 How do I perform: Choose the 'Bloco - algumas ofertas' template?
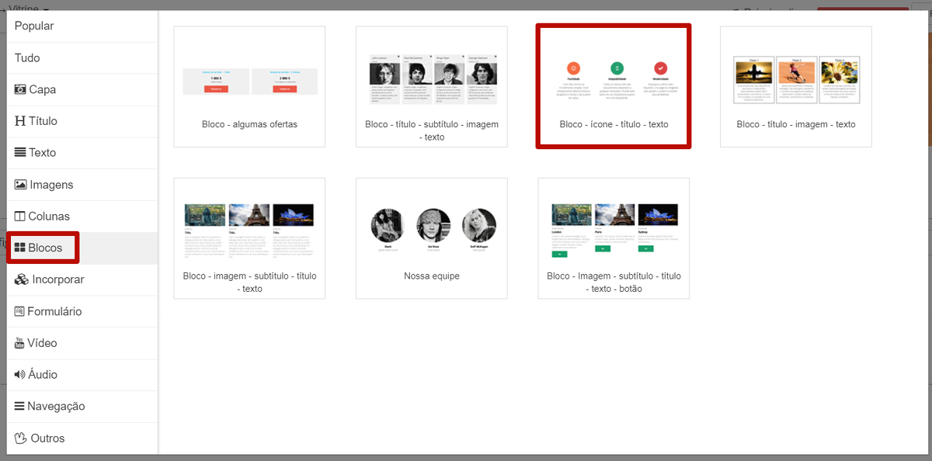[x=249, y=86]
